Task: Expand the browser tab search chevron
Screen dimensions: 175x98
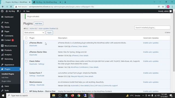Action: (154, 2)
